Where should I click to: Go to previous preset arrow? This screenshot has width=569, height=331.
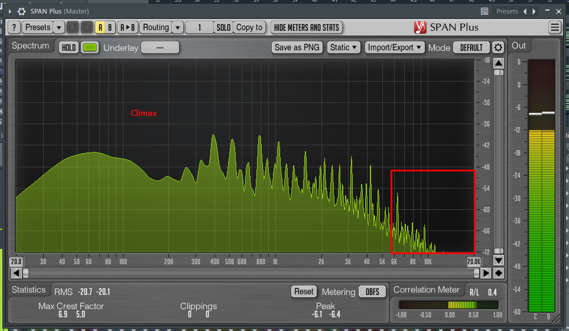[x=525, y=11]
